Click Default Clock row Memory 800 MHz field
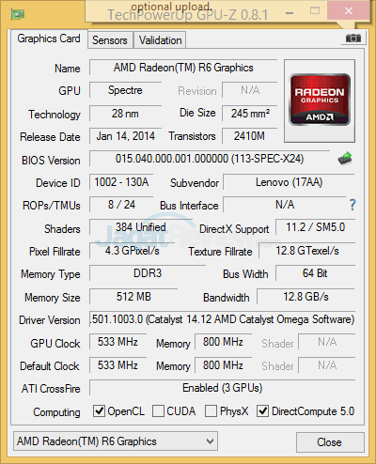Image resolution: width=376 pixels, height=464 pixels. [223, 365]
